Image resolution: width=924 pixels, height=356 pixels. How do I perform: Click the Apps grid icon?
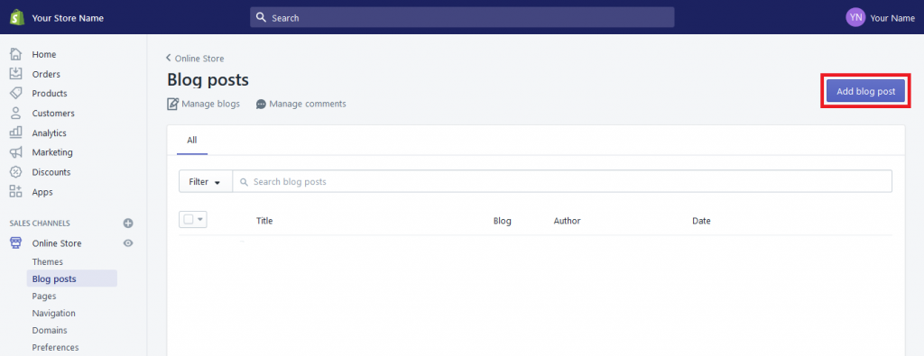(16, 192)
